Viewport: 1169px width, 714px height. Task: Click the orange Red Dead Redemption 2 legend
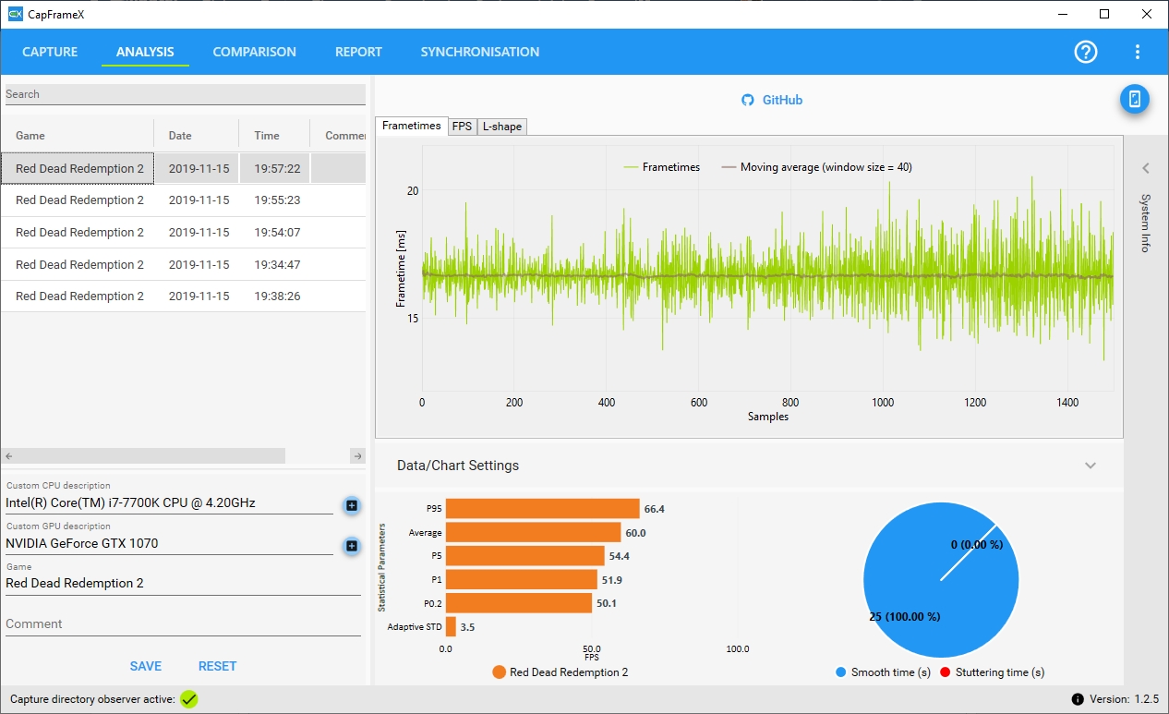[560, 672]
